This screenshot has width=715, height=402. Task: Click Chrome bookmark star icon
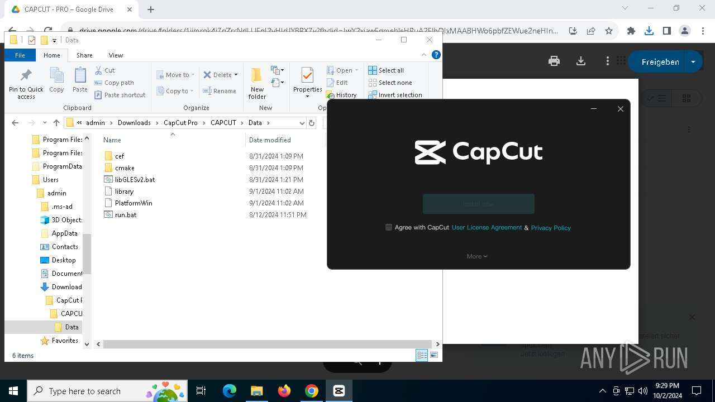pos(609,31)
